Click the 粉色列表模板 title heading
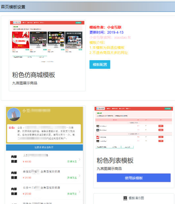Viewport: 175px width, 204px height. pyautogui.click(x=115, y=160)
